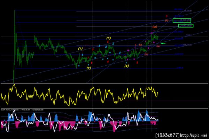Click the red 3 label above (v)
The height and width of the screenshot is (139, 209).
167,16
